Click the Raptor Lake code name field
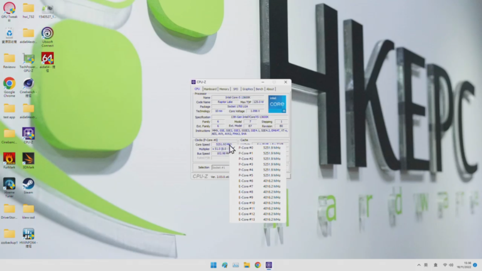 point(225,102)
